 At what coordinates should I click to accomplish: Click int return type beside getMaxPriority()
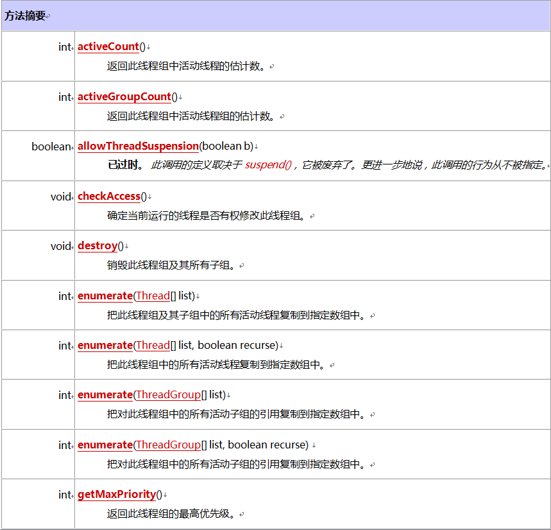tap(65, 495)
